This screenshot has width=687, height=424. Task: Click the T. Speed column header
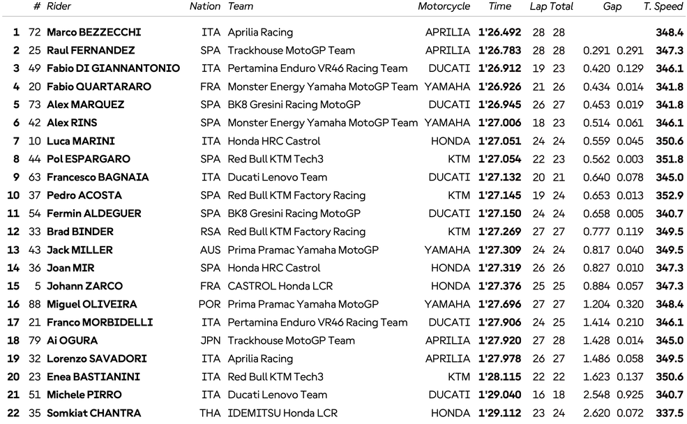pos(663,6)
